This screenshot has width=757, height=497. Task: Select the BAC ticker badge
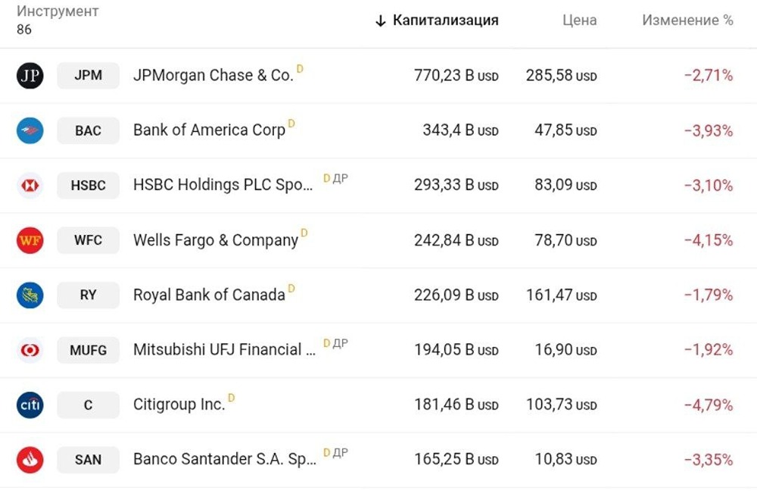pyautogui.click(x=88, y=130)
